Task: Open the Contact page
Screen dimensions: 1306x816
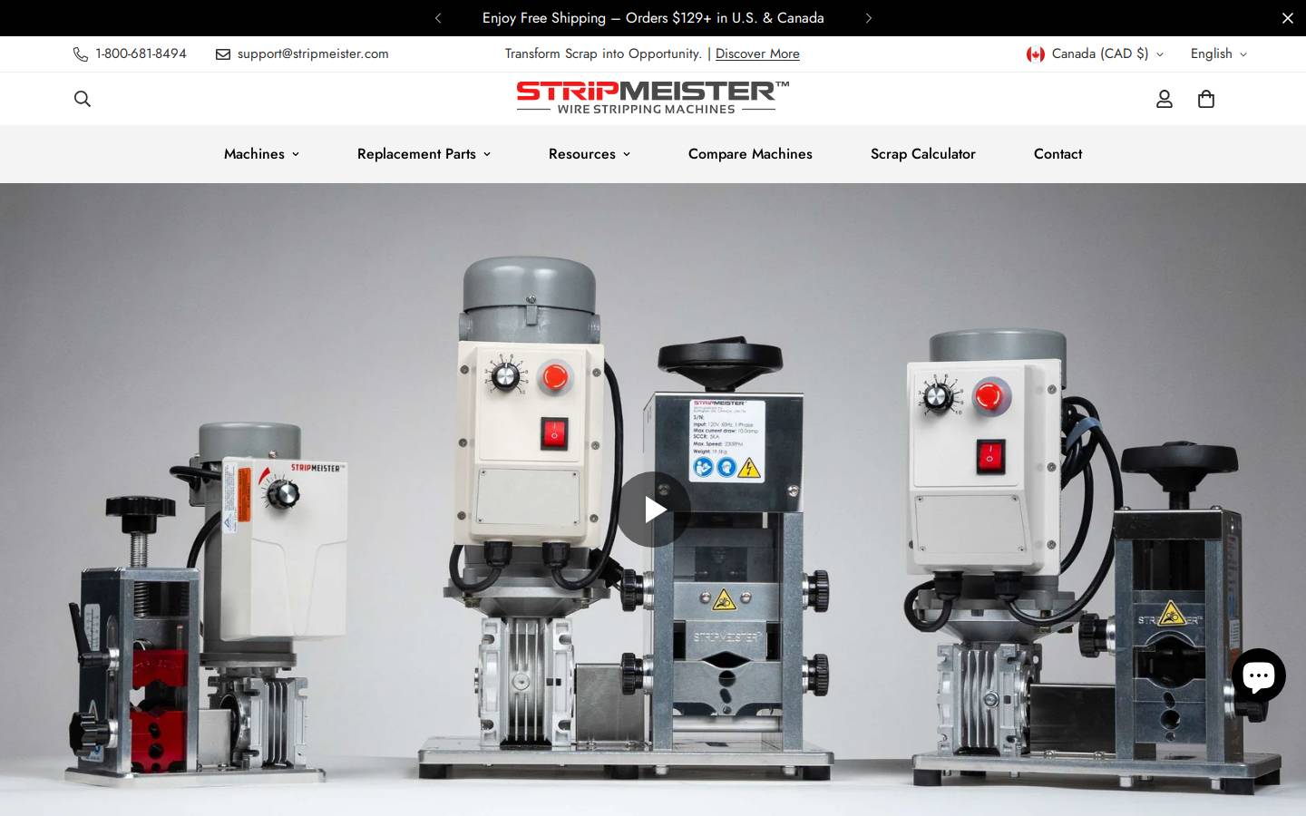Action: tap(1057, 154)
